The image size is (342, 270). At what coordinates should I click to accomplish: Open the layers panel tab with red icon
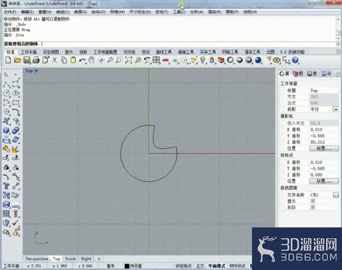coord(298,74)
